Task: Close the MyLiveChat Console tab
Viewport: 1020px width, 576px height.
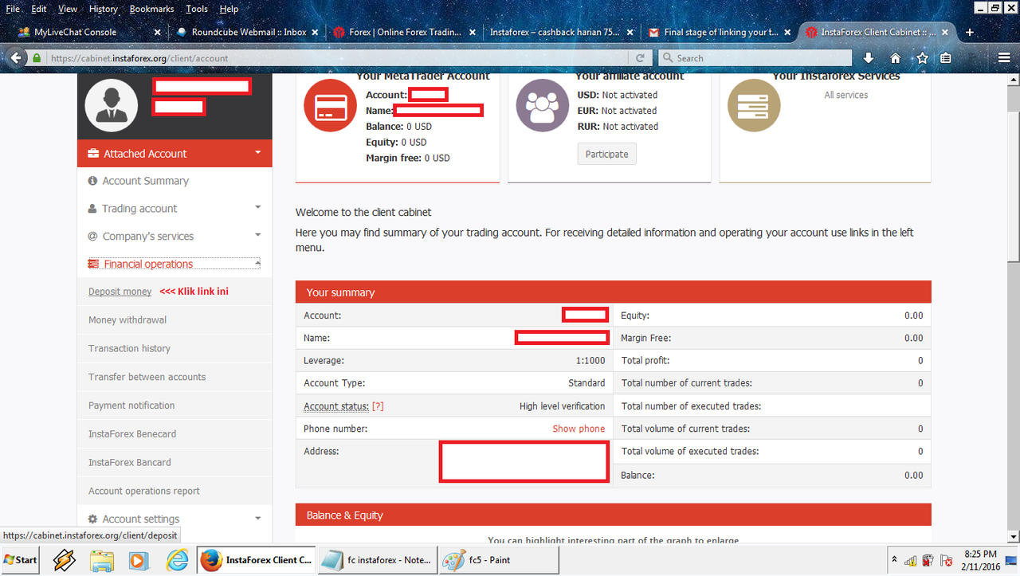Action: [x=157, y=33]
